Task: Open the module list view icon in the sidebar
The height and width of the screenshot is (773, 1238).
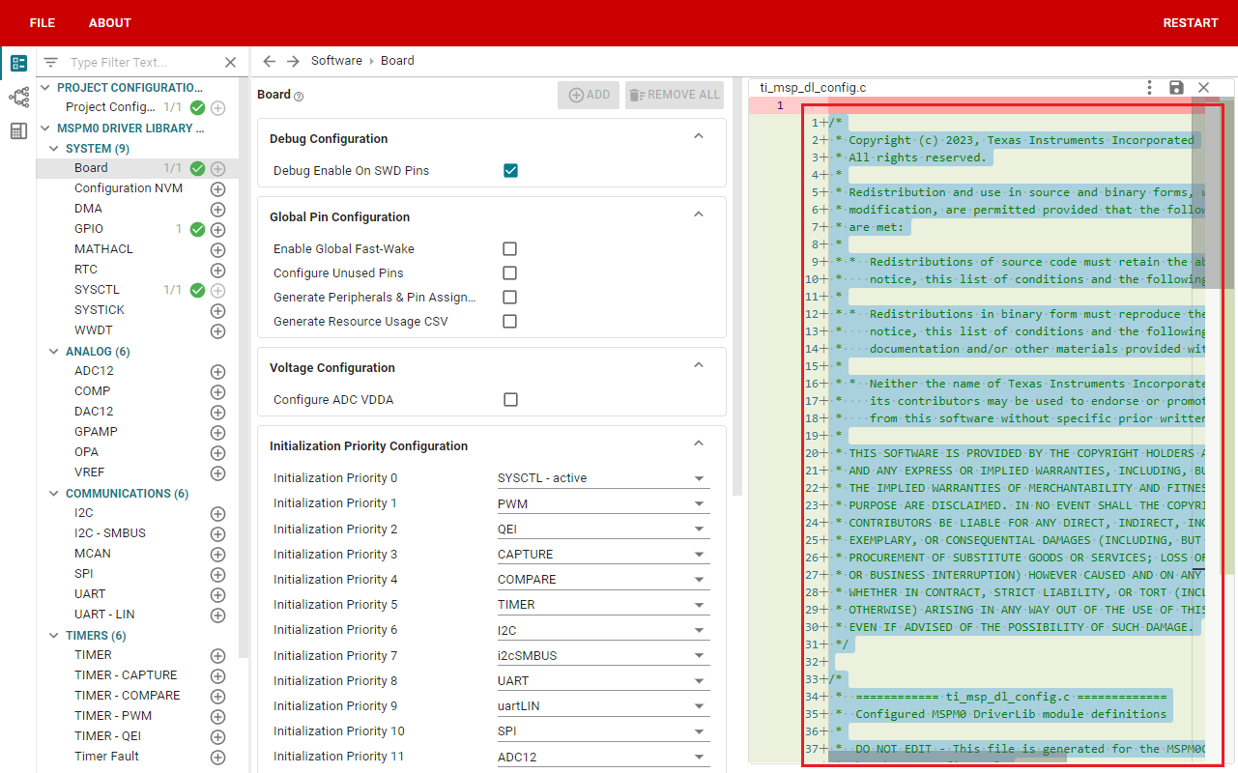Action: point(18,64)
